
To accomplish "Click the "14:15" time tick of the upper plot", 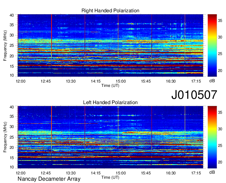I will pos(96,81).
